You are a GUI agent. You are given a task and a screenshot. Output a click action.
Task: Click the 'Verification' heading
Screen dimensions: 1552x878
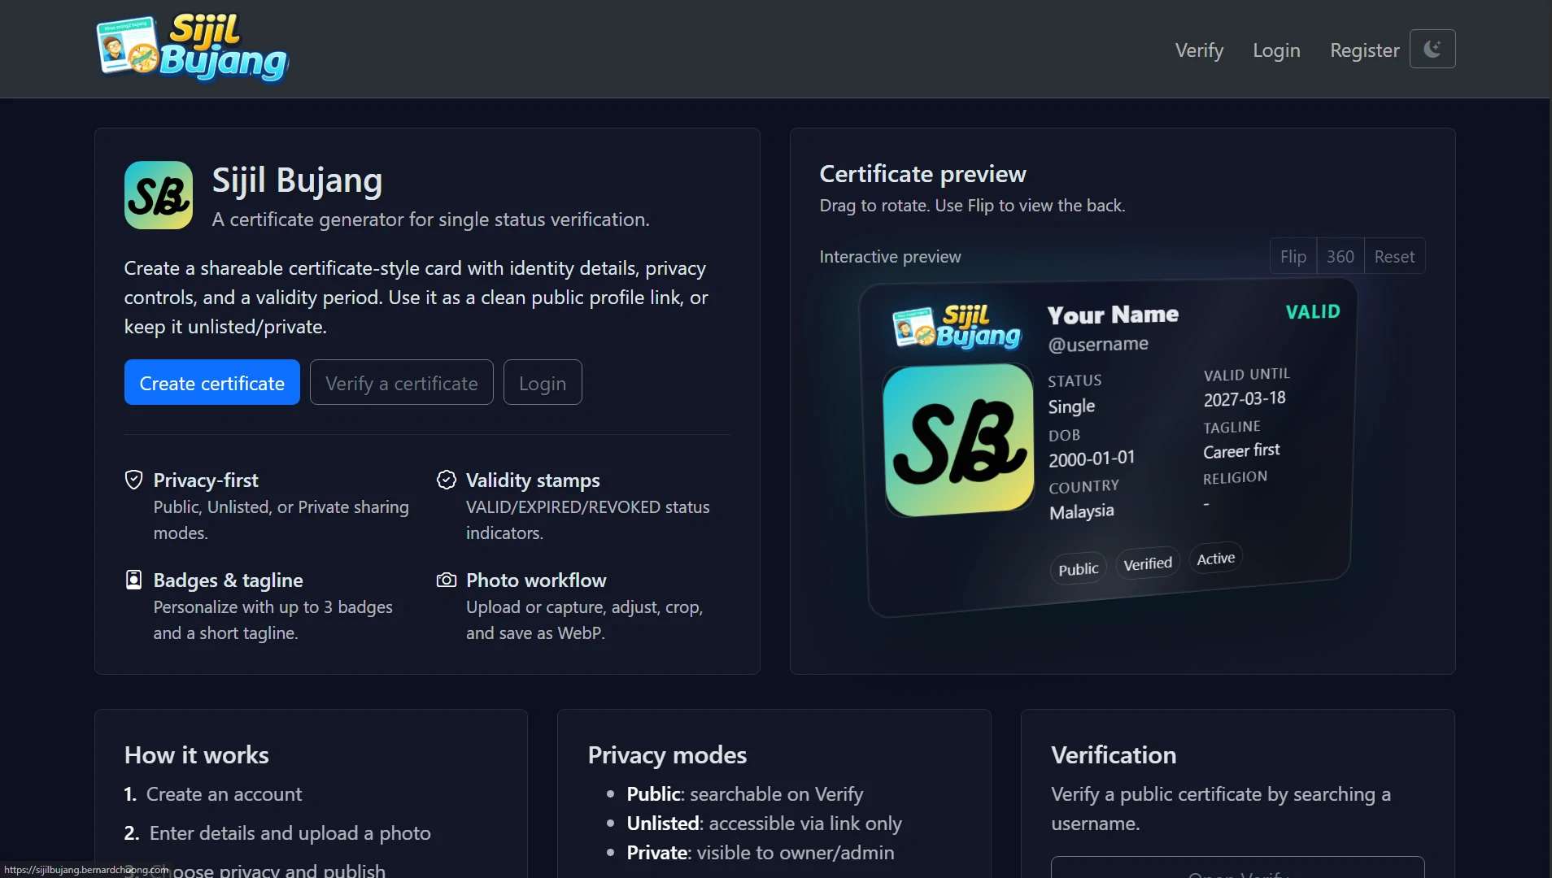point(1114,754)
